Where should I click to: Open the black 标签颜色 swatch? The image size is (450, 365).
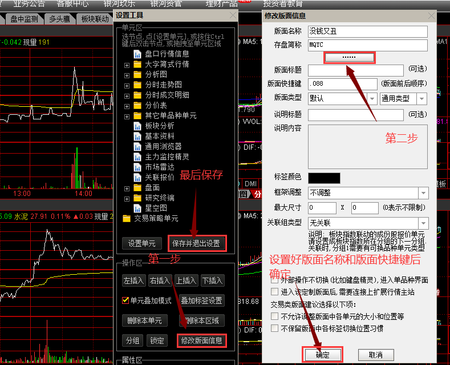click(x=324, y=178)
